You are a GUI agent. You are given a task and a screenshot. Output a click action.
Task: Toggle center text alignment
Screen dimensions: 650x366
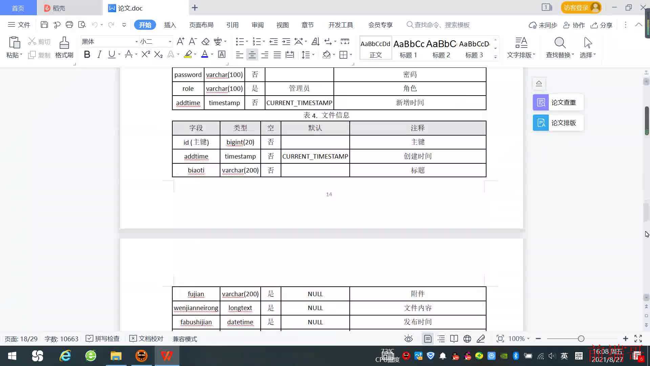tap(252, 55)
